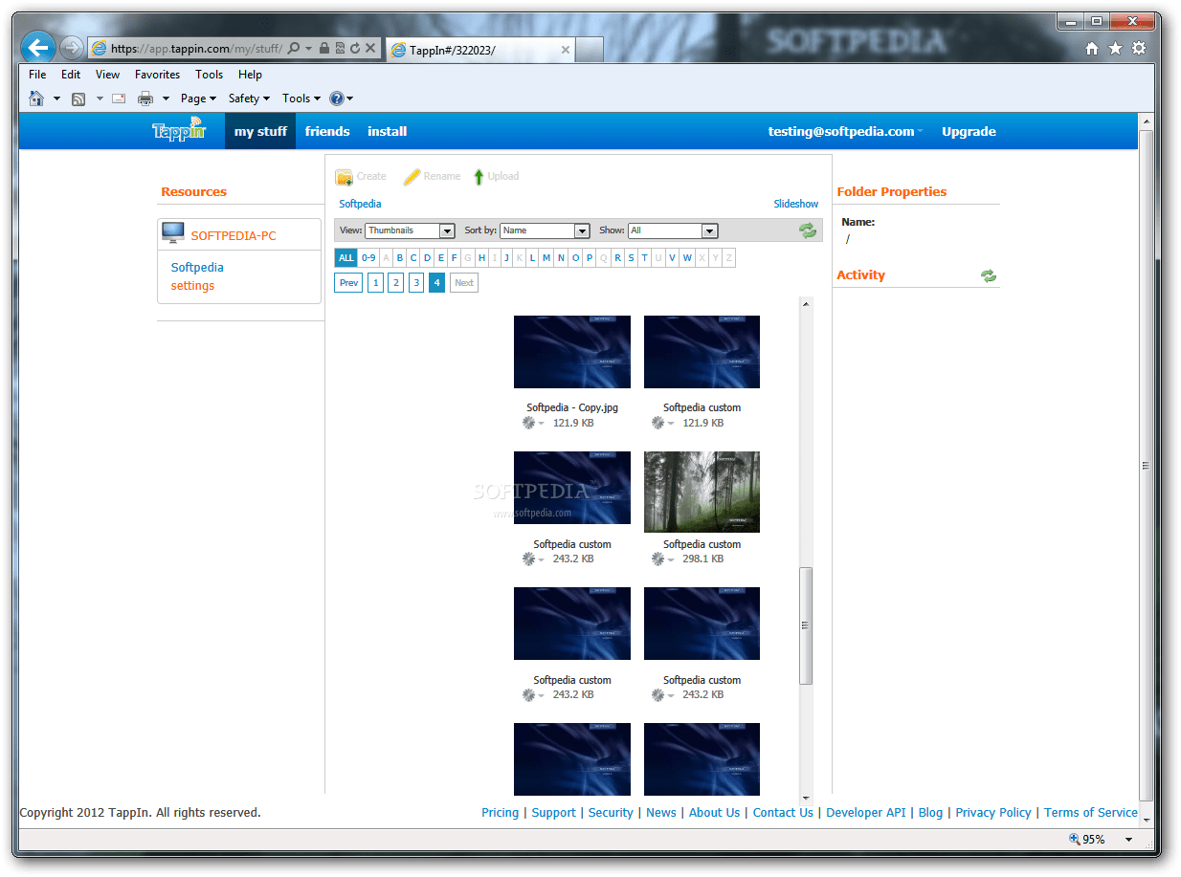Refresh the file list with green arrows icon

pyautogui.click(x=808, y=230)
